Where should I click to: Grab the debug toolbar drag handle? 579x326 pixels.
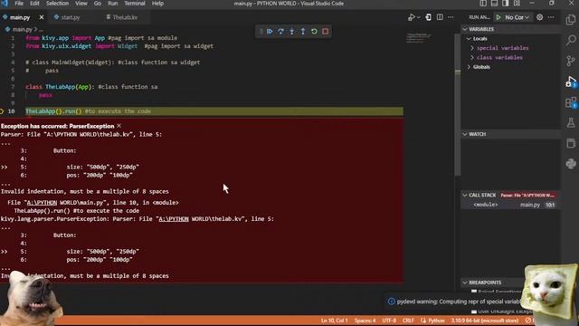coord(261,32)
